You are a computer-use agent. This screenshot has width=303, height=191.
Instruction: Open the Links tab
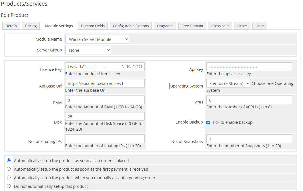coord(260,26)
